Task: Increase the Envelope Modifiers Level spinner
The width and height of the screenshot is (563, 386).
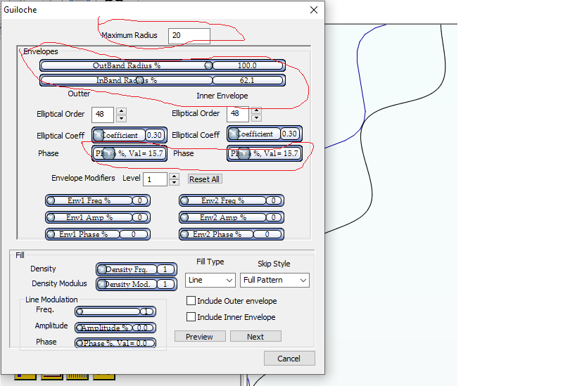Action: (x=175, y=176)
